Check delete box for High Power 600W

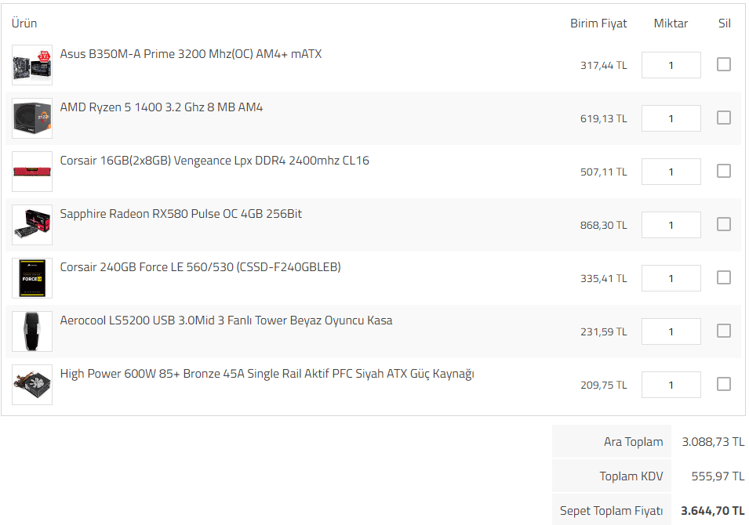(x=724, y=384)
